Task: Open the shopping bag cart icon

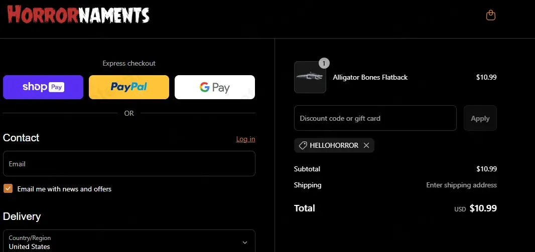Action: [491, 16]
